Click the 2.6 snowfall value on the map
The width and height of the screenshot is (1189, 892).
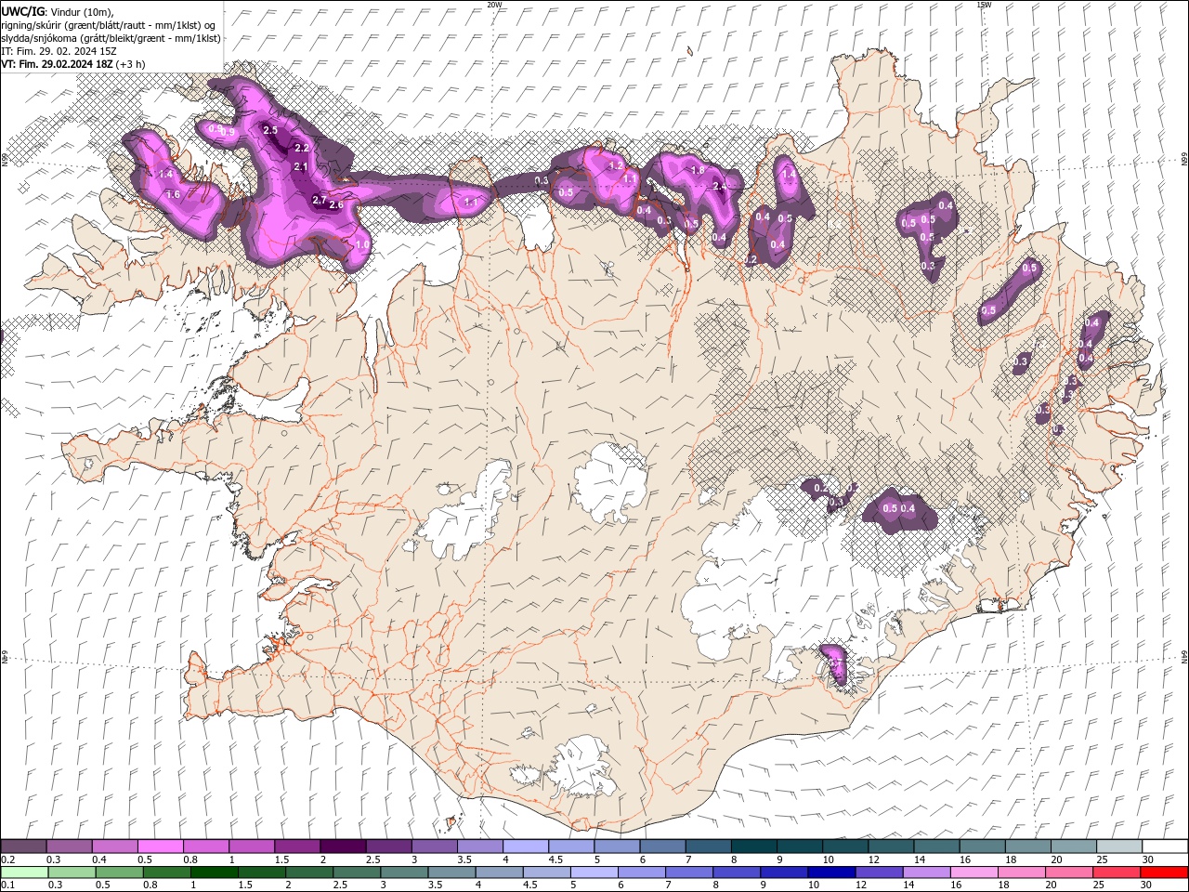[x=336, y=204]
